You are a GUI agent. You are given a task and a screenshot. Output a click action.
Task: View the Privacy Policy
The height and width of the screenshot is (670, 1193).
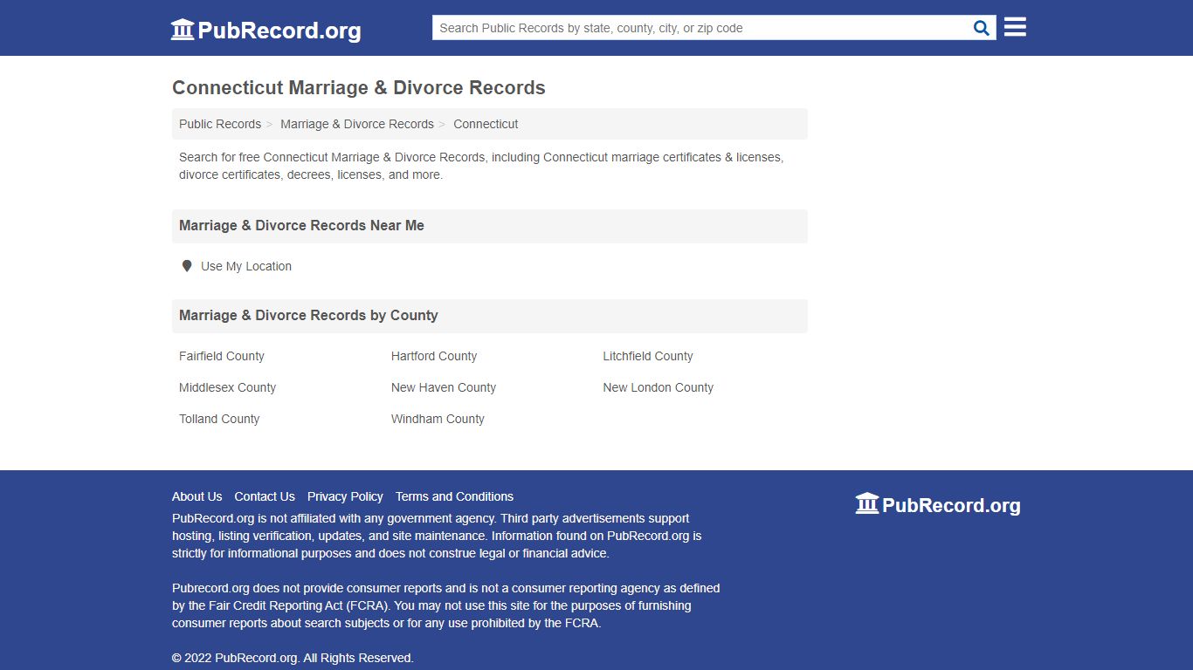pyautogui.click(x=345, y=496)
